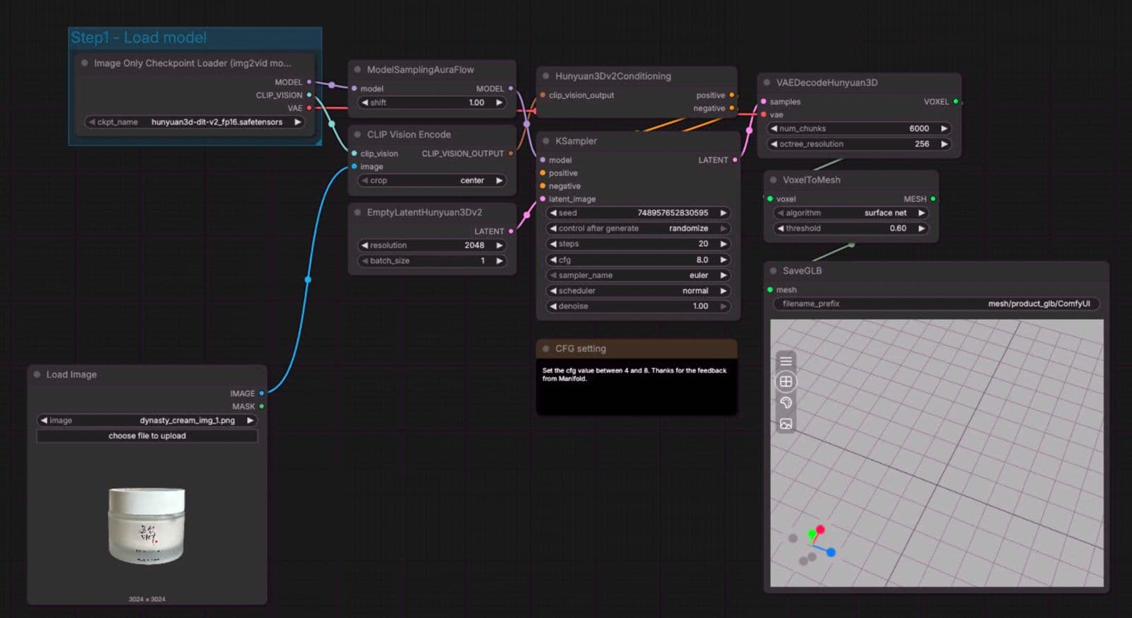
Task: Click the latent_image input socket on KSampler
Action: (x=543, y=199)
